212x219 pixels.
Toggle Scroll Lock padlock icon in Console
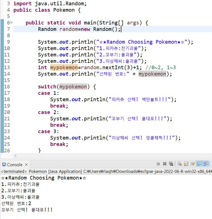tap(186, 164)
